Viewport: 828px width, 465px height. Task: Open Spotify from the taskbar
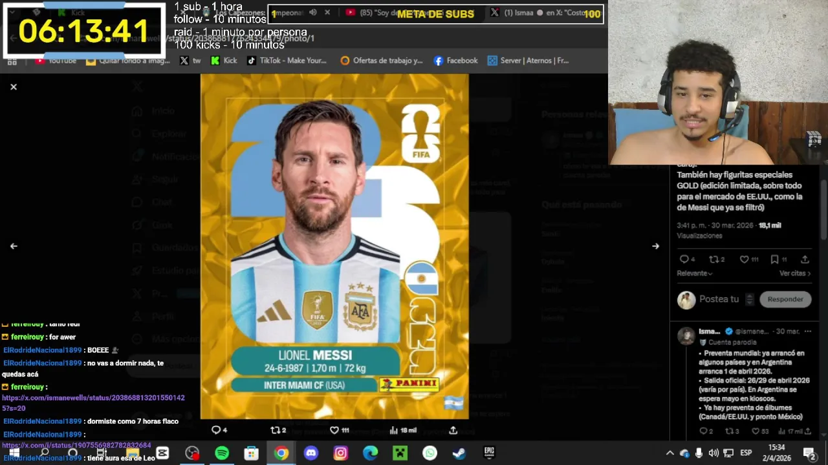pos(222,453)
